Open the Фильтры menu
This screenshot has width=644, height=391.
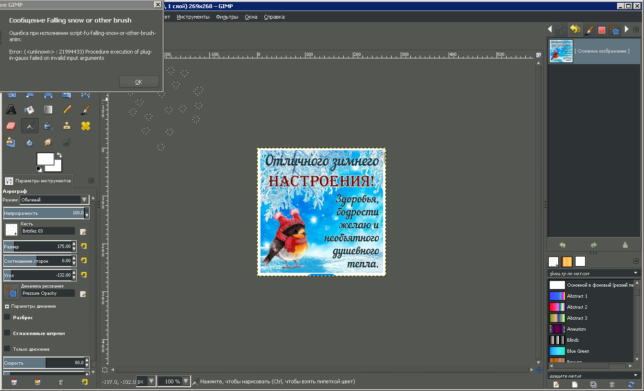(226, 17)
